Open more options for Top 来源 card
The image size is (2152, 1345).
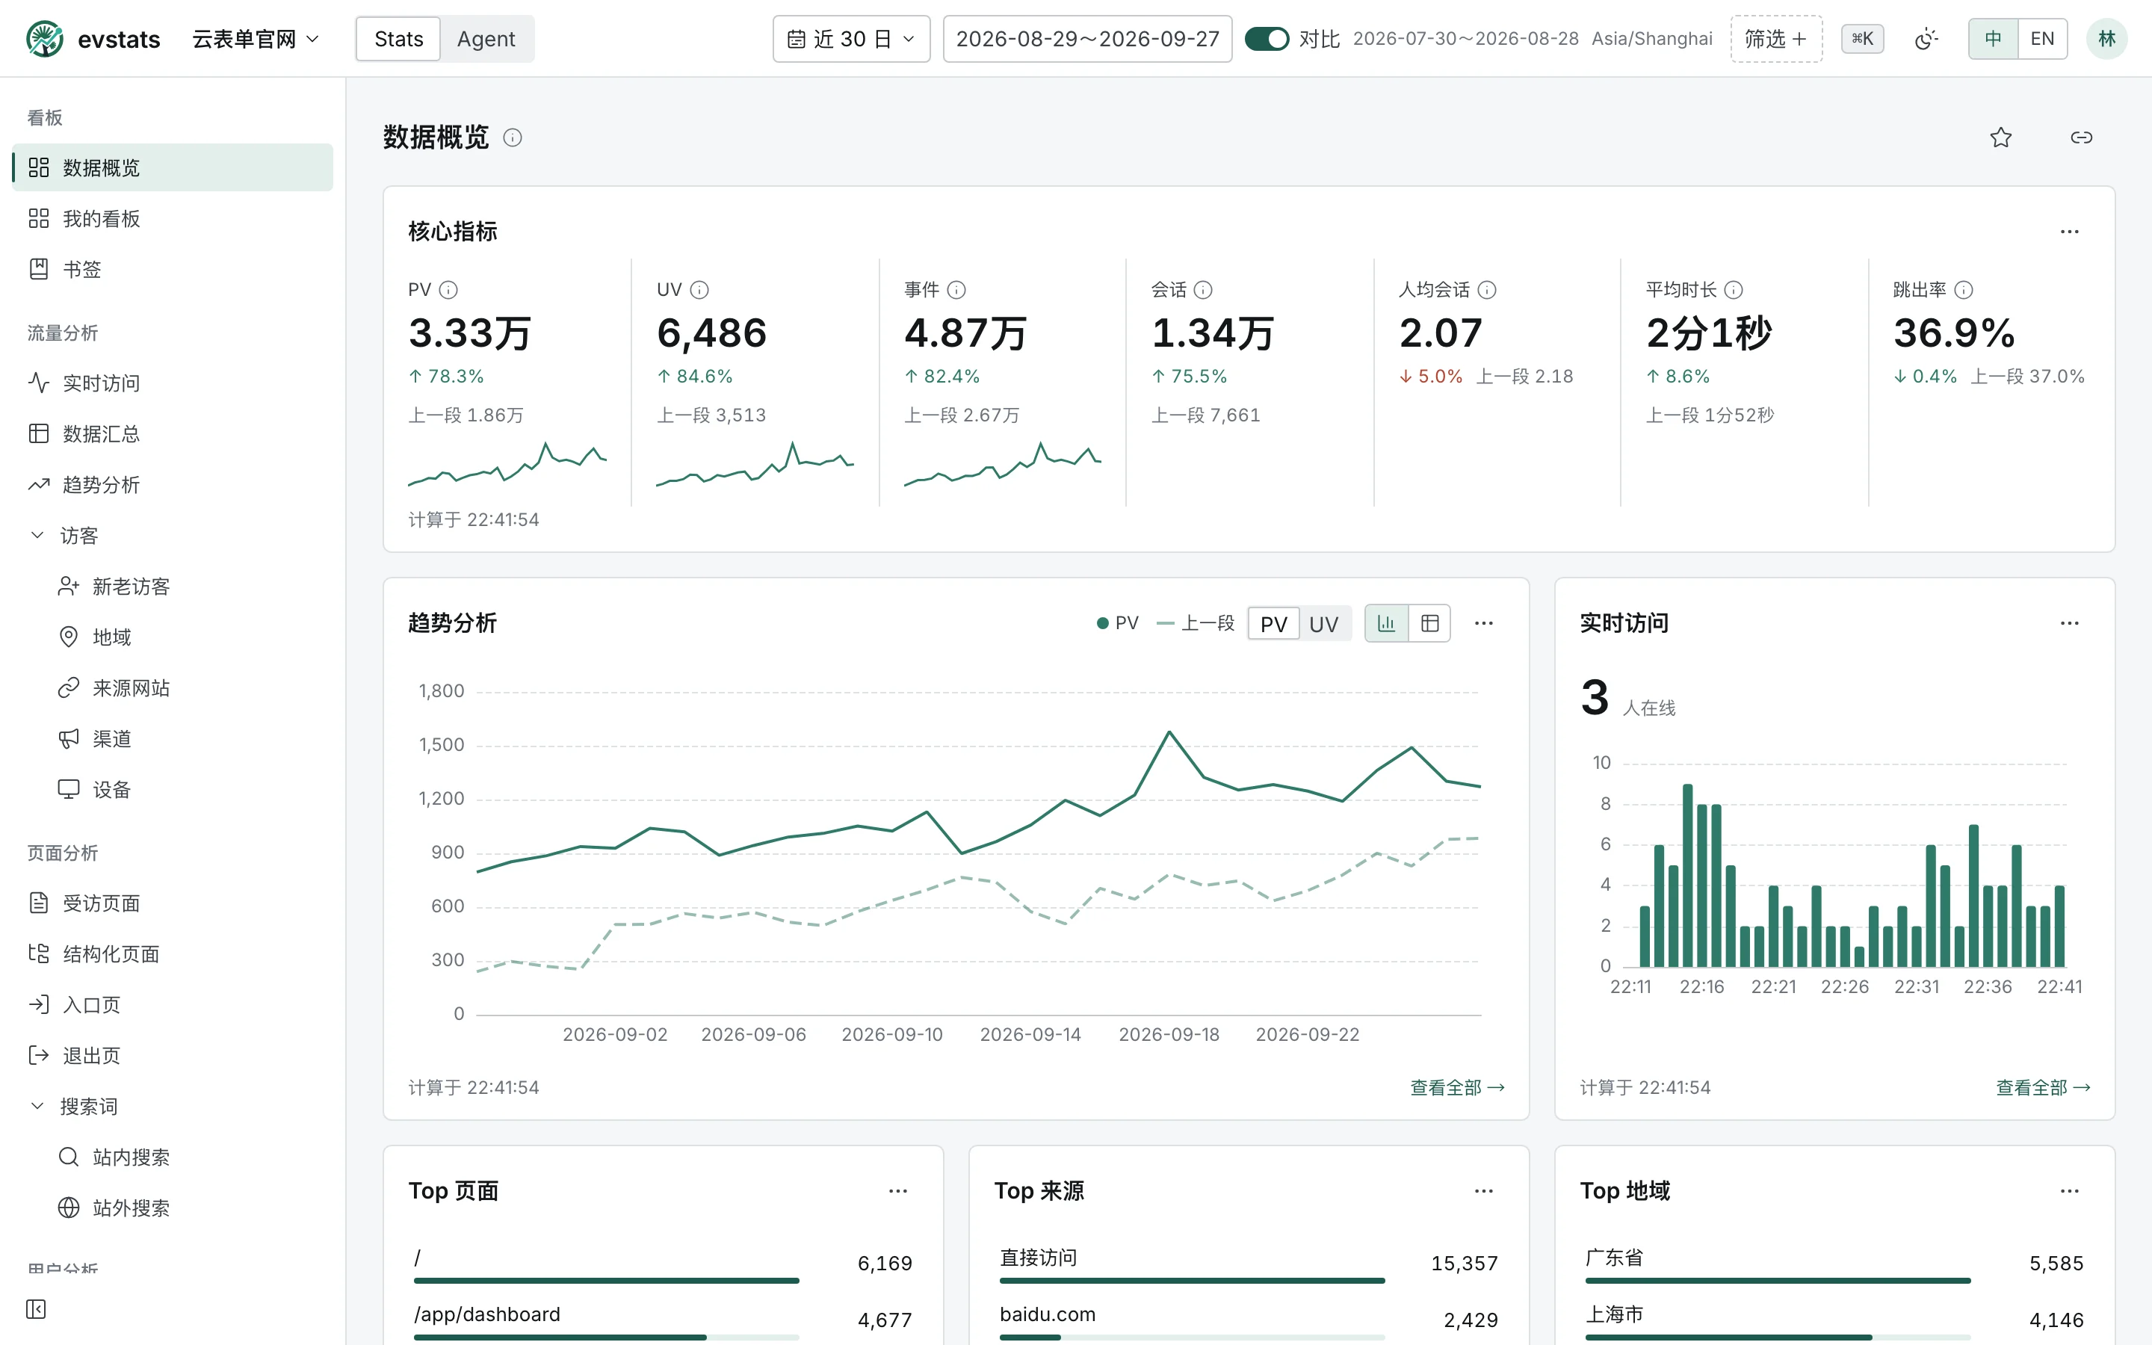point(1483,1191)
